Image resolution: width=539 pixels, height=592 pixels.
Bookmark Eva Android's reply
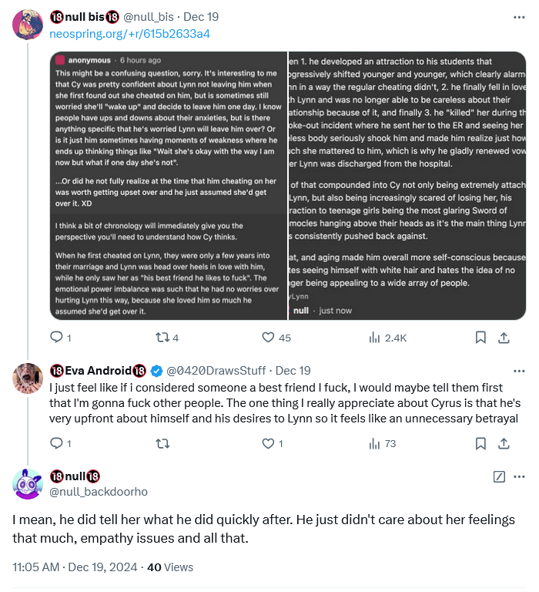coord(480,443)
